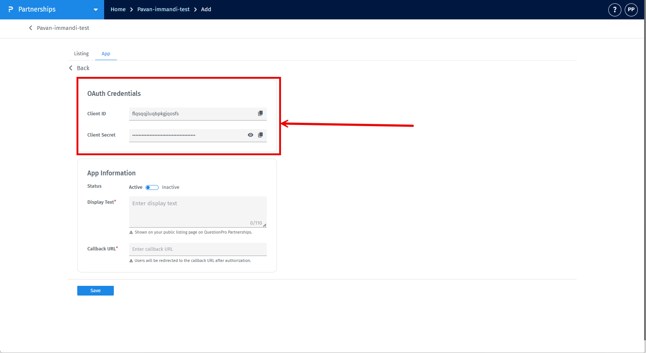Click the Partnerships P logo icon
The height and width of the screenshot is (353, 646).
pos(10,9)
